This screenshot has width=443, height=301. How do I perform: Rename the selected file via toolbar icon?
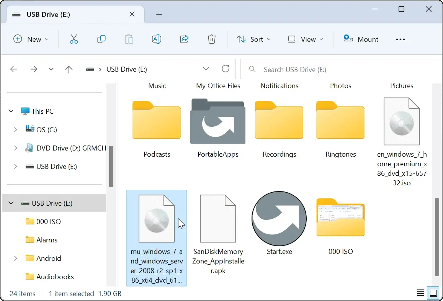click(x=157, y=39)
